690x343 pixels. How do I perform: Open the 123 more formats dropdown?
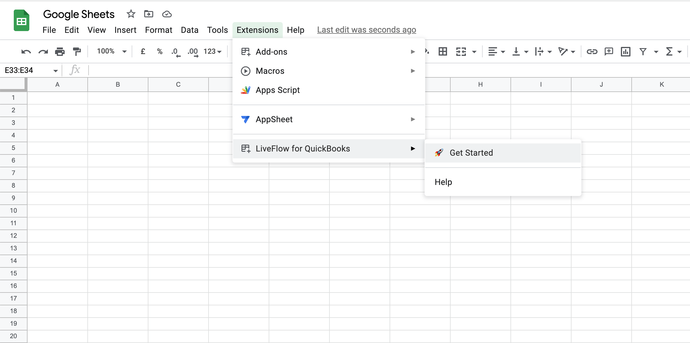(212, 51)
